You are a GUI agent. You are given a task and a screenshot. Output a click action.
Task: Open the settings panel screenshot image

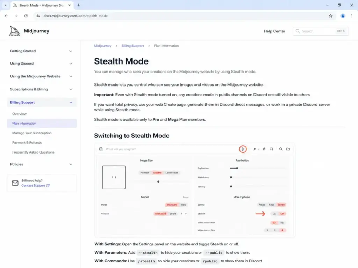[x=195, y=190]
